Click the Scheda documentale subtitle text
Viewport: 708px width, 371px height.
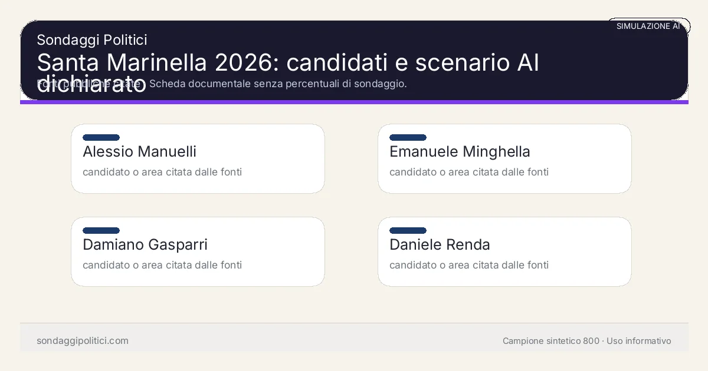278,84
